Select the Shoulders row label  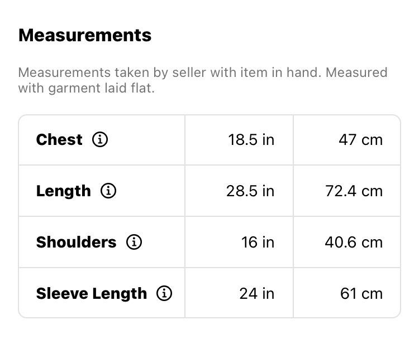(x=76, y=242)
